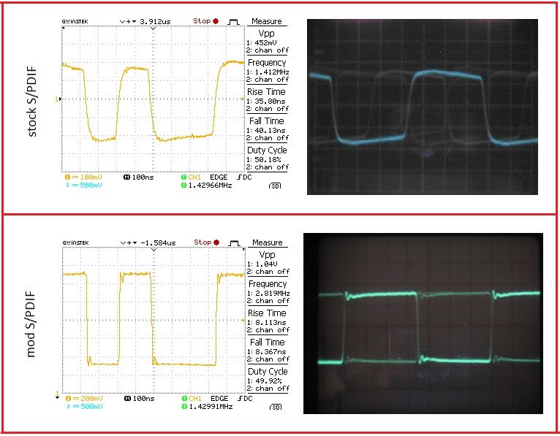Click the green analog scope photo for mod S/PDIF
Screen dimensions: 560x436
point(423,324)
